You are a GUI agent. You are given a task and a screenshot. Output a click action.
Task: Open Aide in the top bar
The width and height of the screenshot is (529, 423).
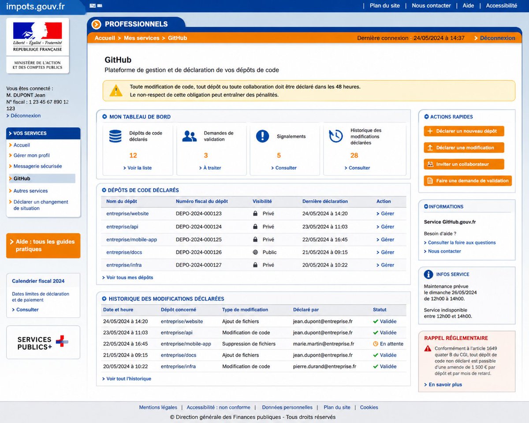468,6
